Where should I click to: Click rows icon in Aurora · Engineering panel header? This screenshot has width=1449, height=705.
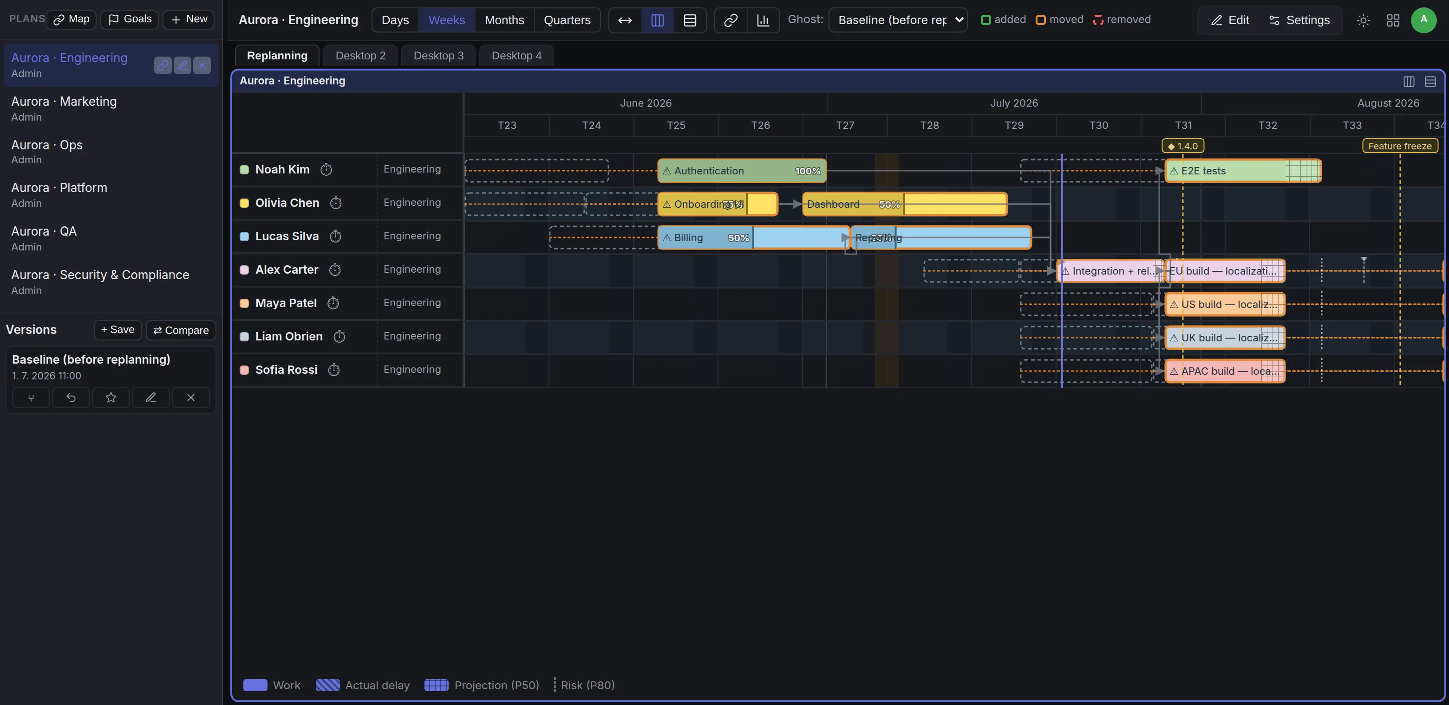[x=1430, y=82]
